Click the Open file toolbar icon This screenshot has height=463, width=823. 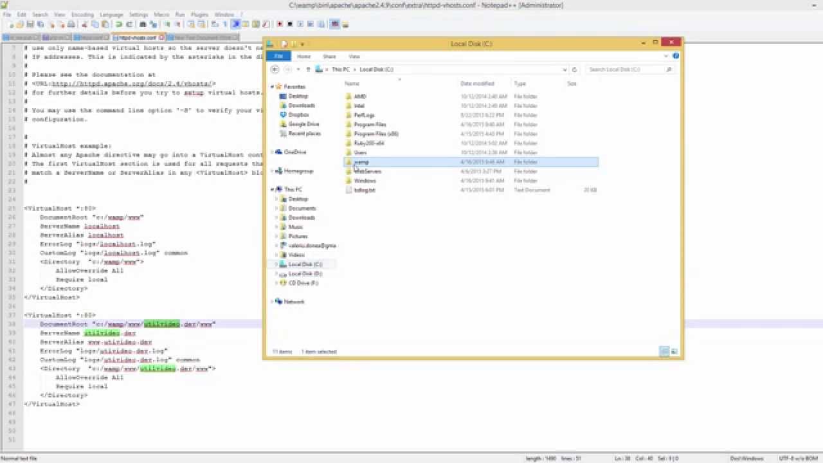click(x=20, y=24)
